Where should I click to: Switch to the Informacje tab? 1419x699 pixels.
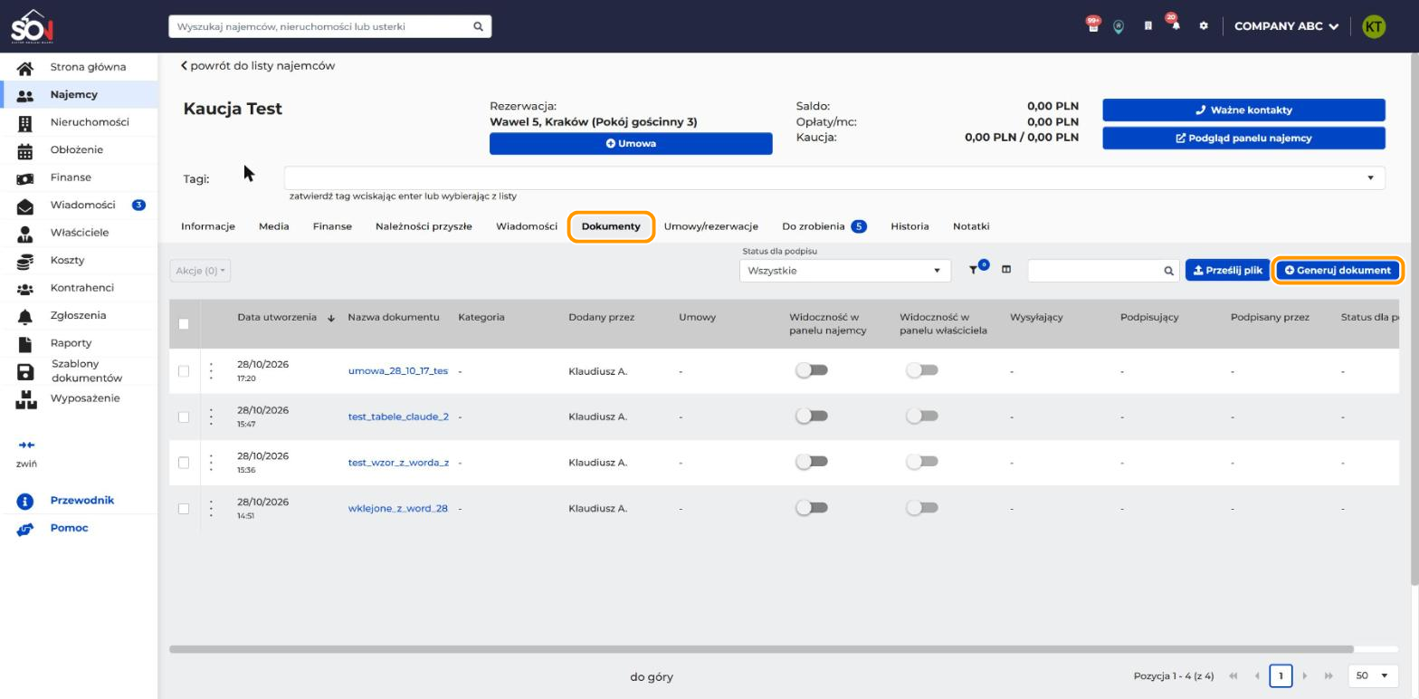coord(208,226)
